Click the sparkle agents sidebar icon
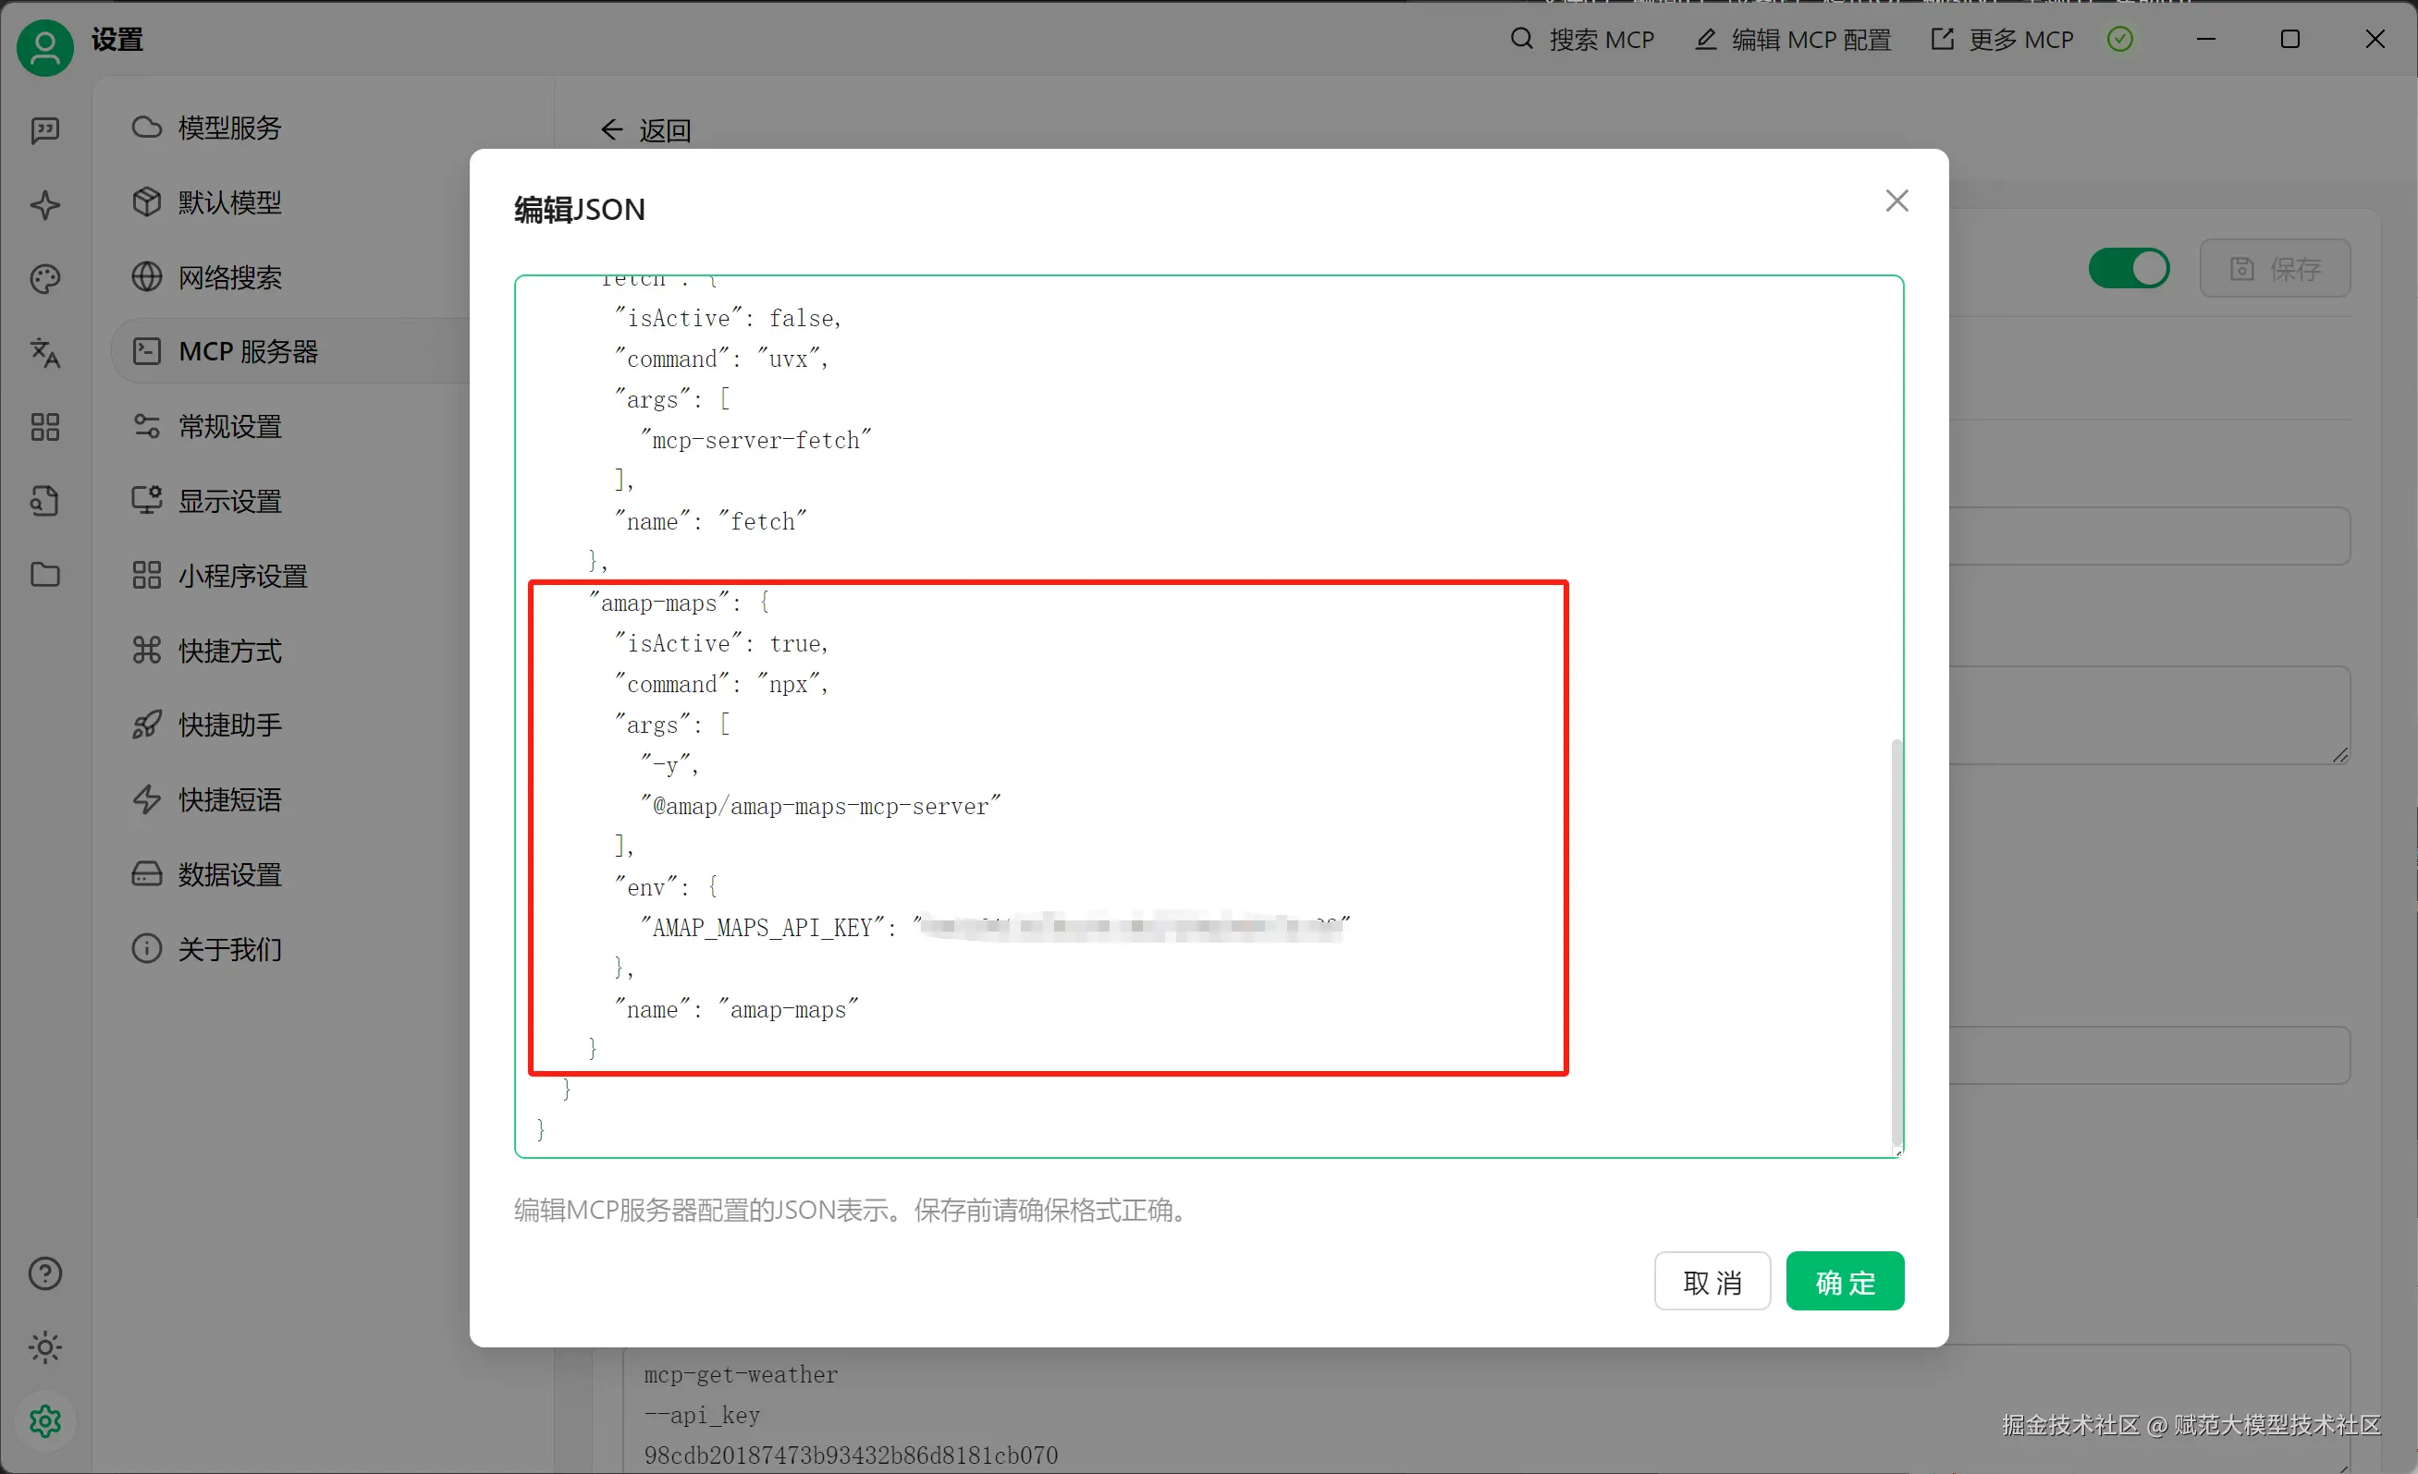The height and width of the screenshot is (1474, 2418). 45,205
